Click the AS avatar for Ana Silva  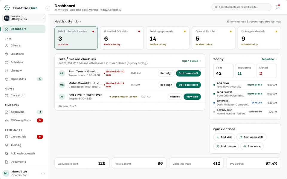pos(62,97)
